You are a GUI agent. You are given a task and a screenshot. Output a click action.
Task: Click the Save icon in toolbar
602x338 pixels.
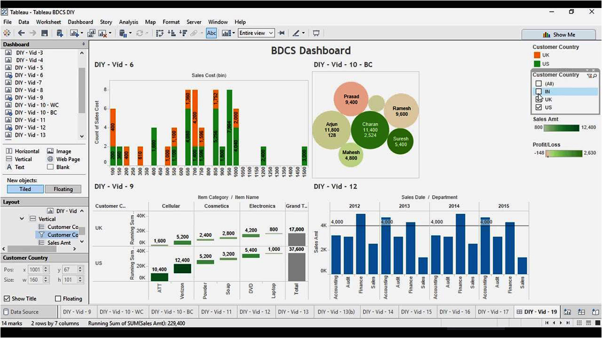pos(45,33)
